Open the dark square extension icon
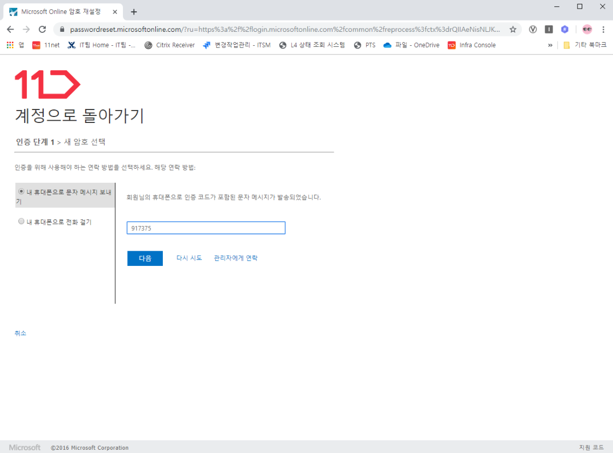 (549, 29)
